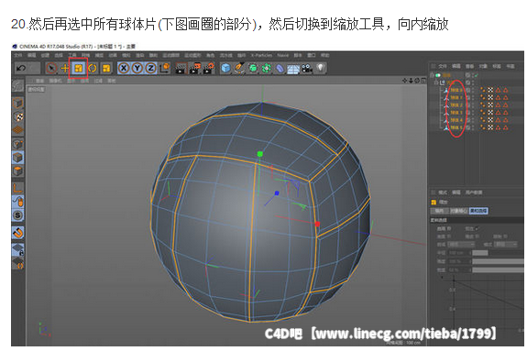Select the first sphere piece in object tree
The width and height of the screenshot is (527, 351).
[x=456, y=90]
